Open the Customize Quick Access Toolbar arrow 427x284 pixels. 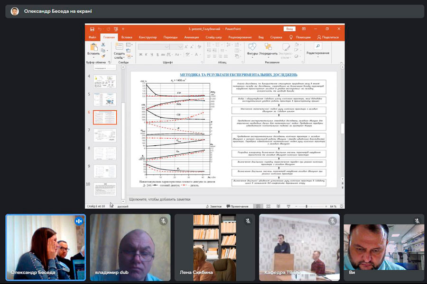point(123,29)
